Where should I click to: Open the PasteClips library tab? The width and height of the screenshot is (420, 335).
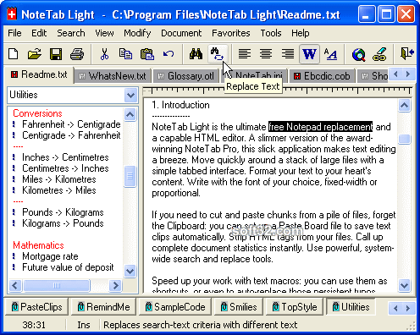pos(36,307)
